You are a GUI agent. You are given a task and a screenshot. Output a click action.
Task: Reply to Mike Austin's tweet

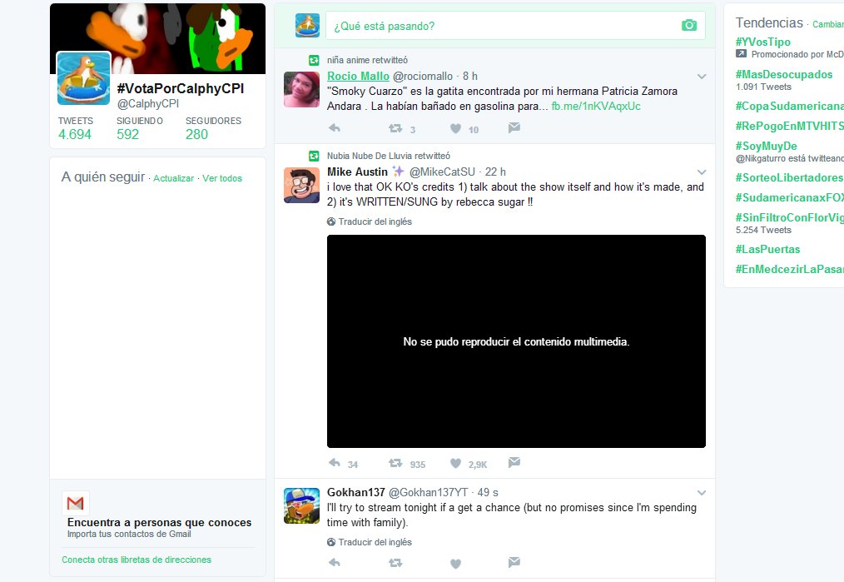[x=334, y=463]
